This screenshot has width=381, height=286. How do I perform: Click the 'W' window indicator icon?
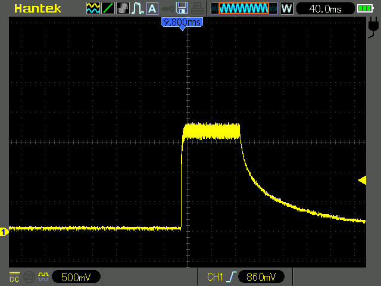287,8
